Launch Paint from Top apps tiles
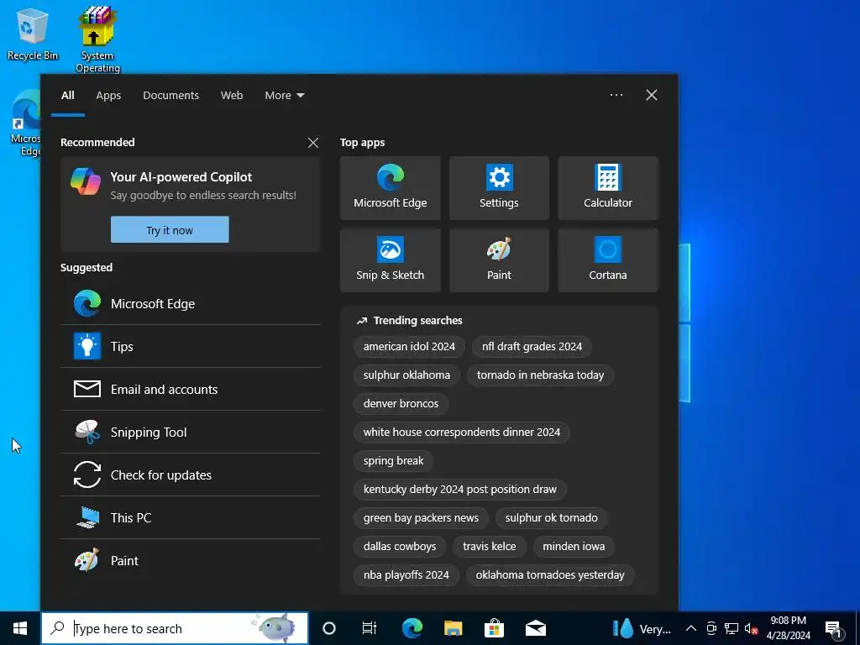This screenshot has width=860, height=645. click(499, 260)
